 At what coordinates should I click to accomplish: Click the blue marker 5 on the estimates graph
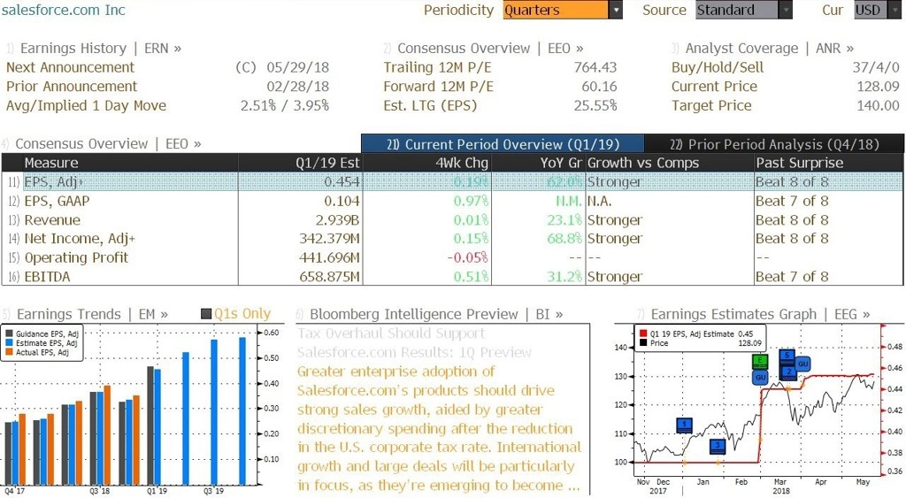click(x=787, y=356)
